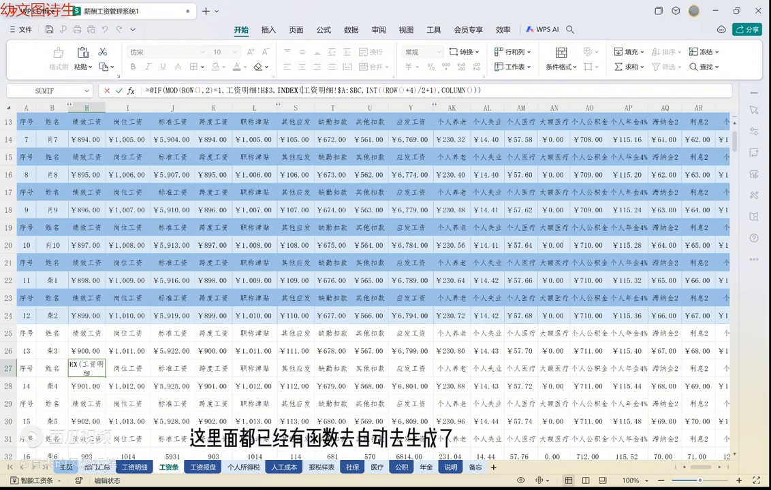771x490 pixels.
Task: Open the WPS AI assistant
Action: click(542, 30)
